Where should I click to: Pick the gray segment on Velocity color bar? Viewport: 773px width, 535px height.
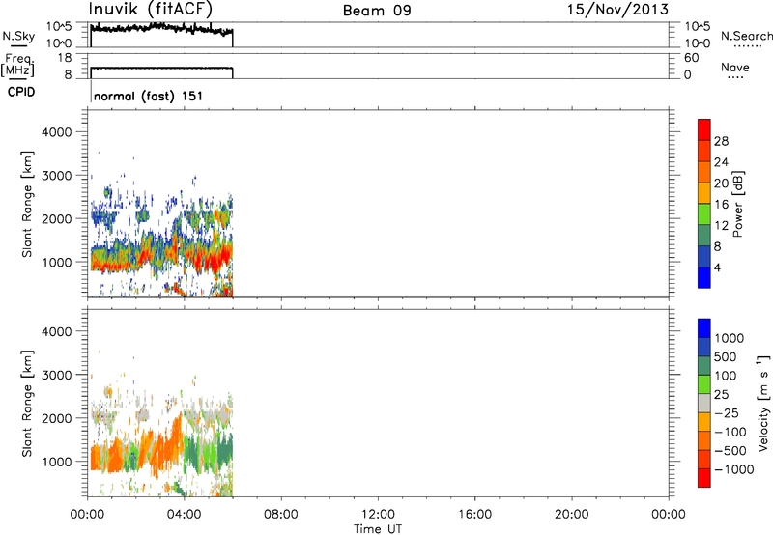tap(704, 404)
